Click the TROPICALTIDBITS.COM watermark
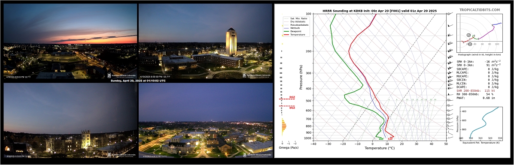Screen dimensions: 514x165 [480, 10]
